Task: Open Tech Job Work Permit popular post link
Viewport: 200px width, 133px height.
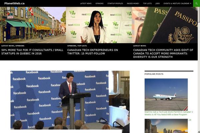Action: 169,113
